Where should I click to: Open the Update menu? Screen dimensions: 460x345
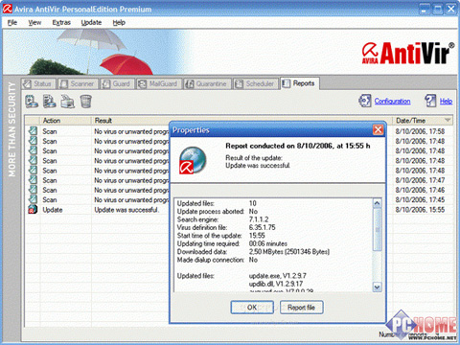click(91, 22)
